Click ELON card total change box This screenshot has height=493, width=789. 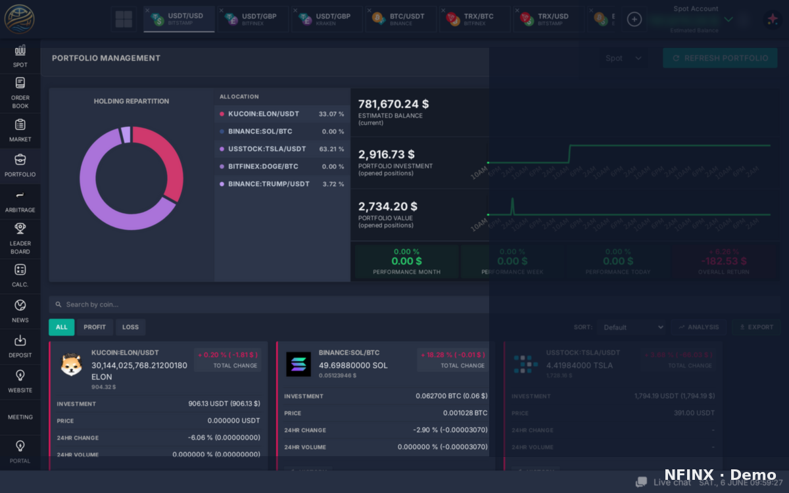(x=229, y=360)
